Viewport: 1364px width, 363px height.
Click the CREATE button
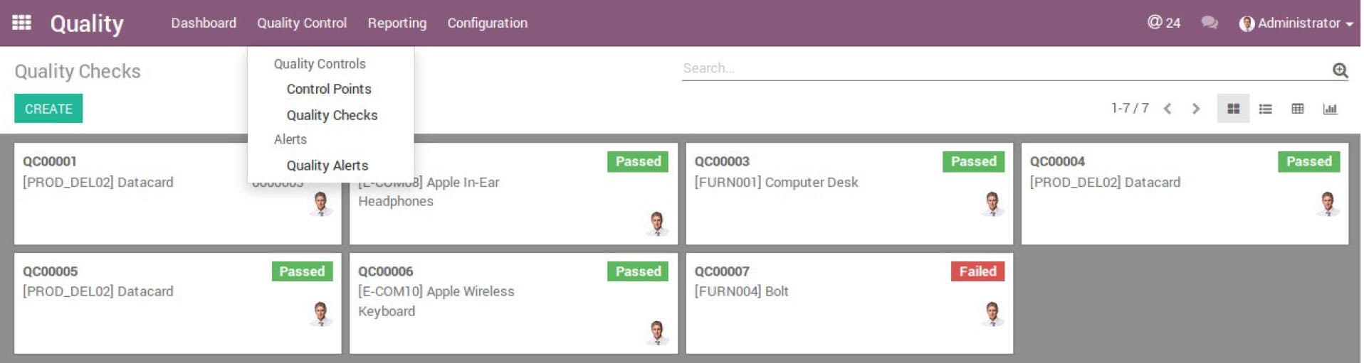point(48,109)
